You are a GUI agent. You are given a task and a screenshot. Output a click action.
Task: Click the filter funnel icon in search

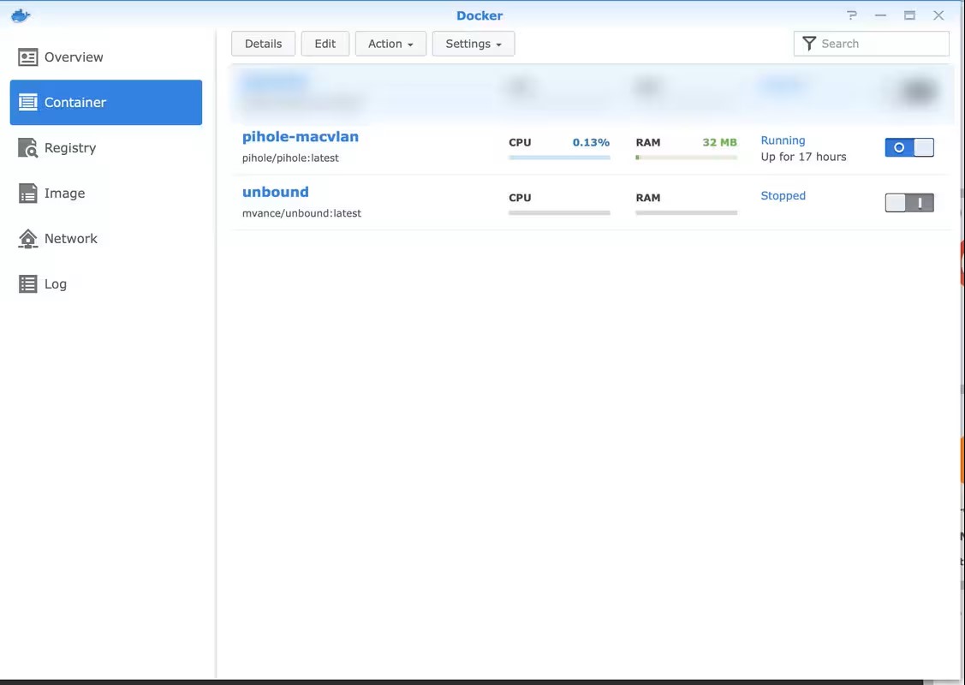tap(808, 44)
